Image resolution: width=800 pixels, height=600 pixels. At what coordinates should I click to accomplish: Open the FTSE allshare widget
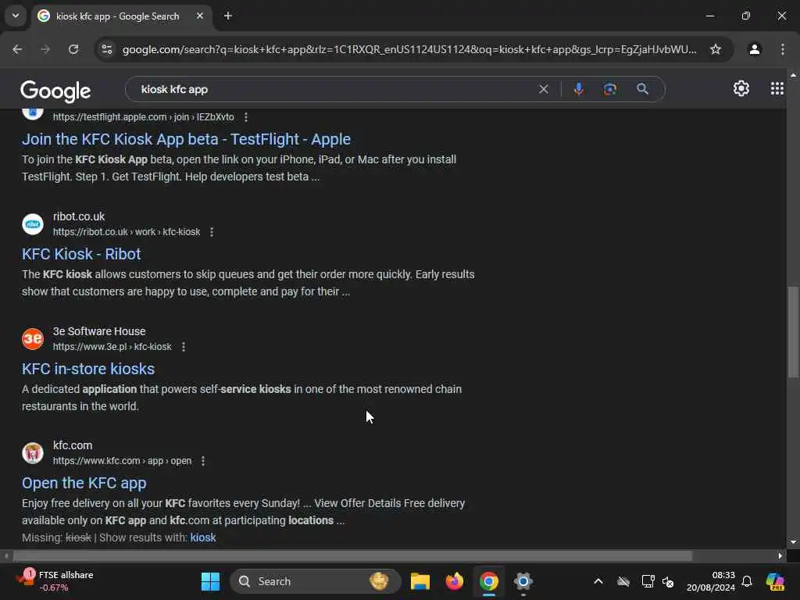[54, 581]
